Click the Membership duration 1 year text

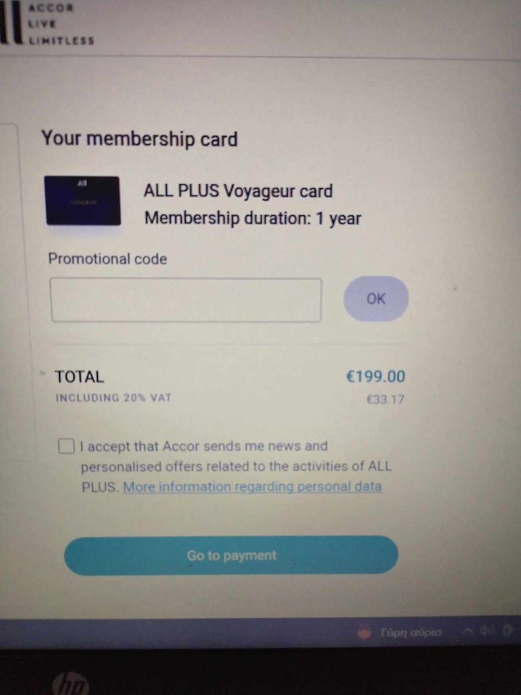coord(252,219)
